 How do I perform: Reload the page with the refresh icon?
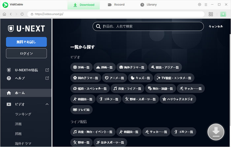[x=22, y=14]
